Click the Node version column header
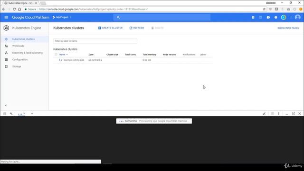 coord(169,55)
